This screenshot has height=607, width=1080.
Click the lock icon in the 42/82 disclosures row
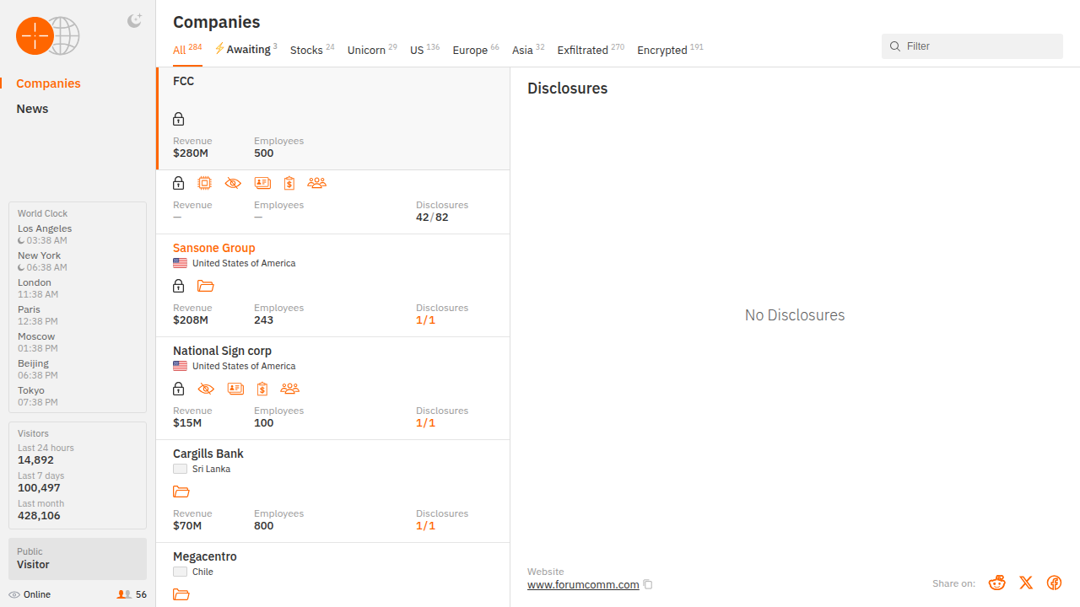pyautogui.click(x=178, y=183)
